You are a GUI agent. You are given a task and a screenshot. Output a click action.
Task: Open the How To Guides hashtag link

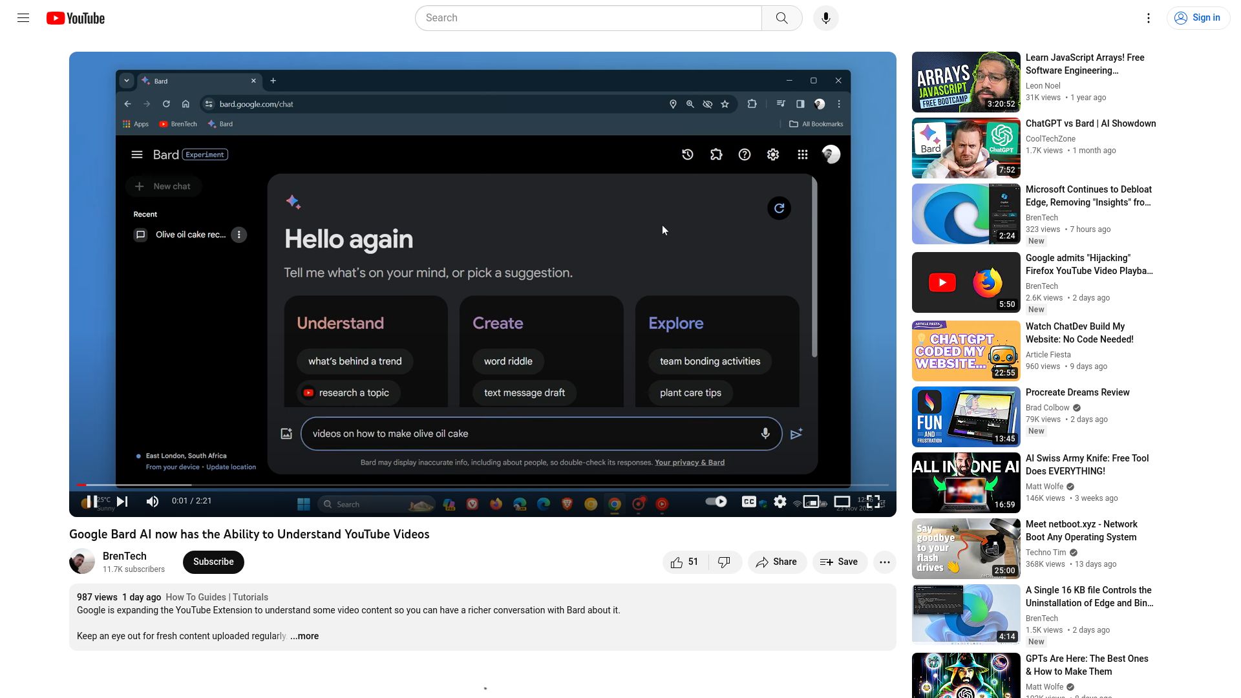point(196,598)
